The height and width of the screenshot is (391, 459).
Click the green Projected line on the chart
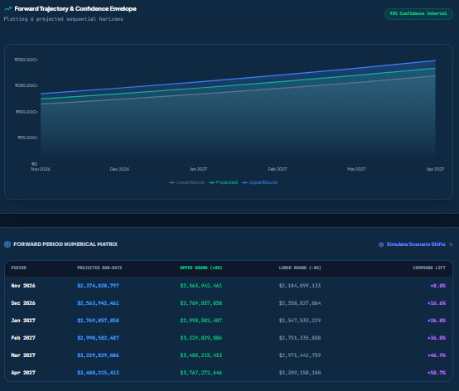(238, 84)
